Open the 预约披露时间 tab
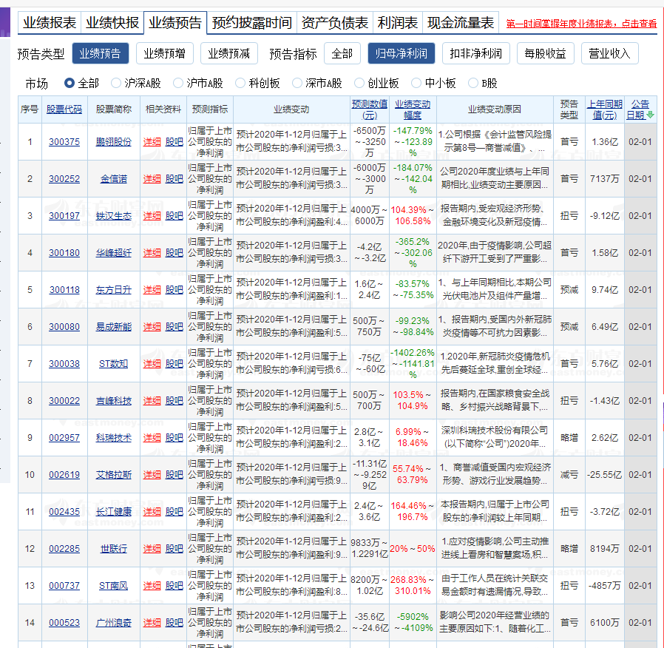 pos(252,22)
